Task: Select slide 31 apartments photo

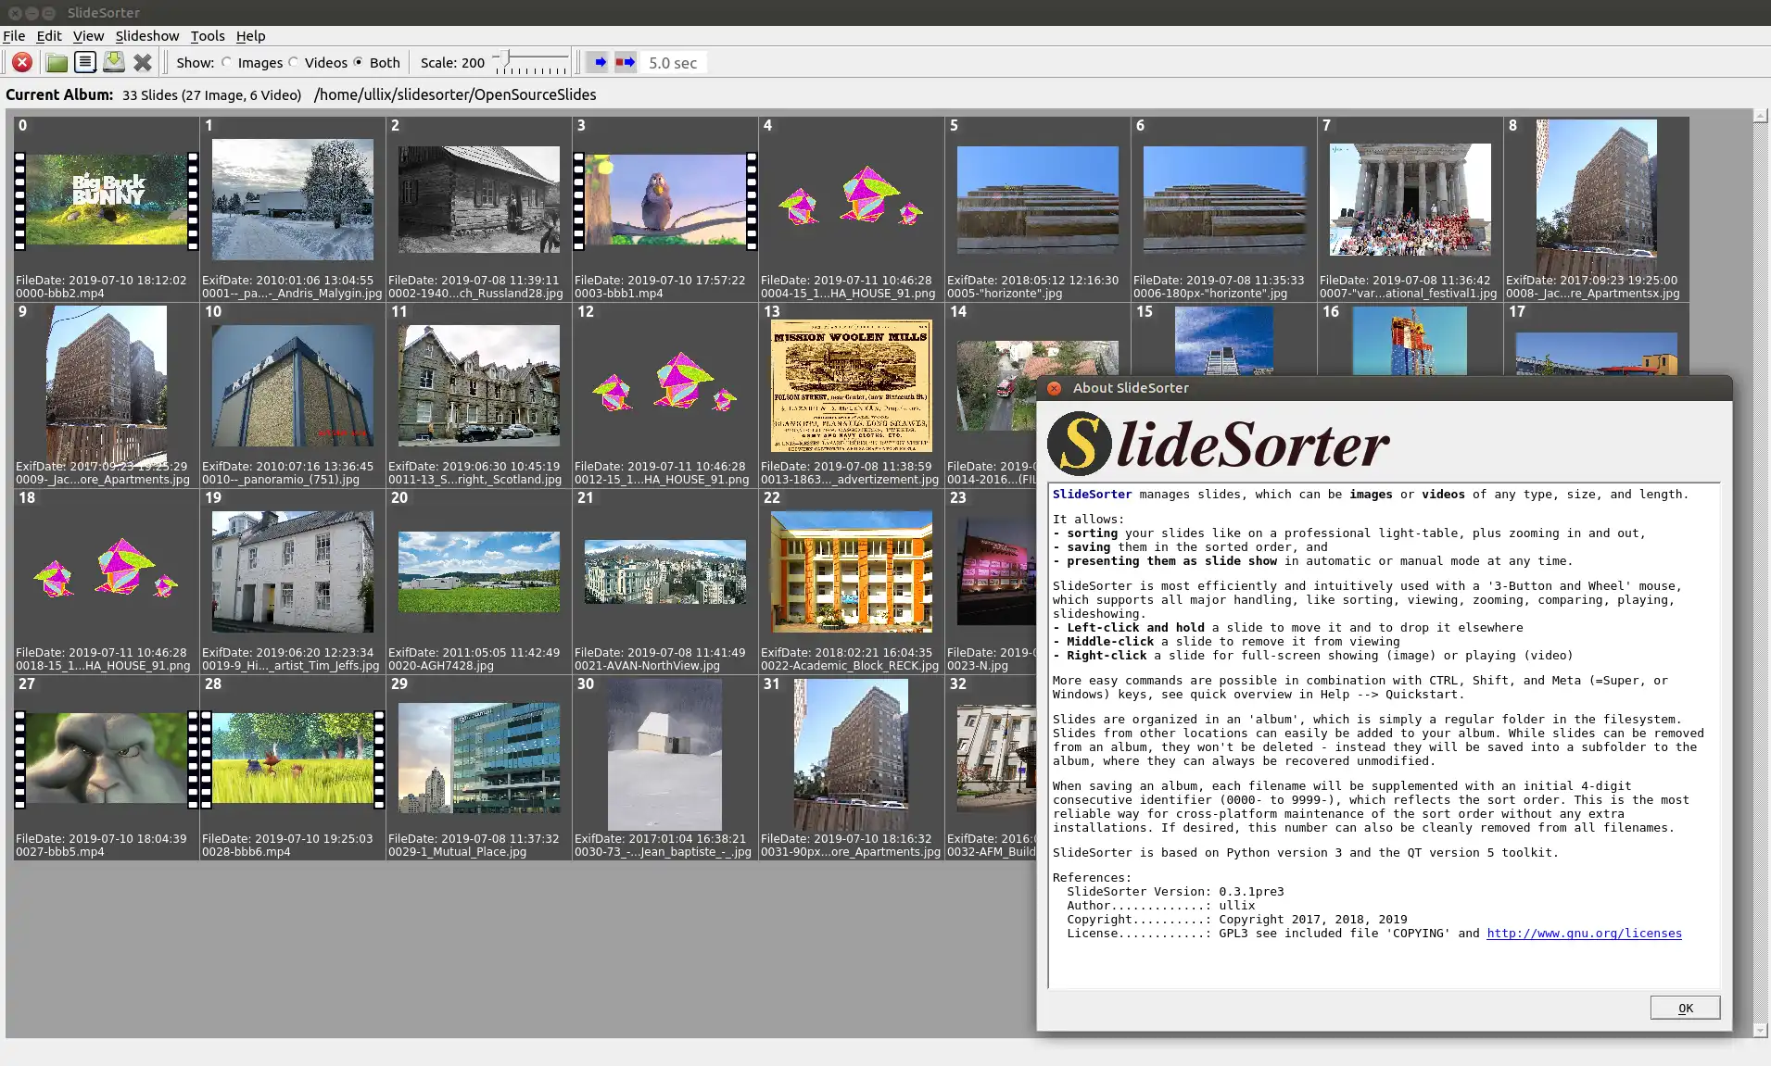Action: [852, 756]
